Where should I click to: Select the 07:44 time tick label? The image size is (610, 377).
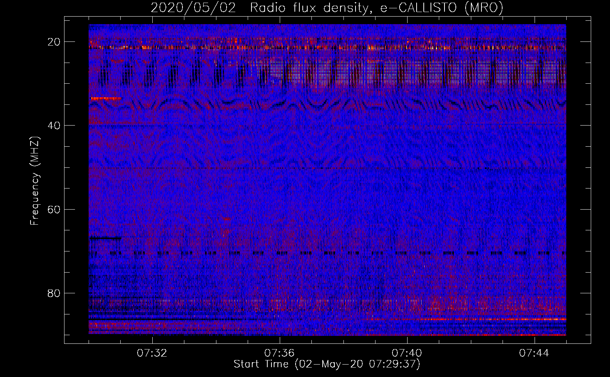point(534,353)
